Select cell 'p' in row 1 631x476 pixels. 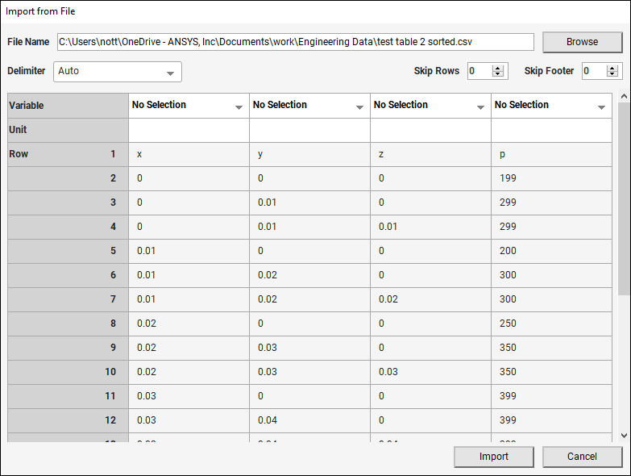(x=551, y=154)
